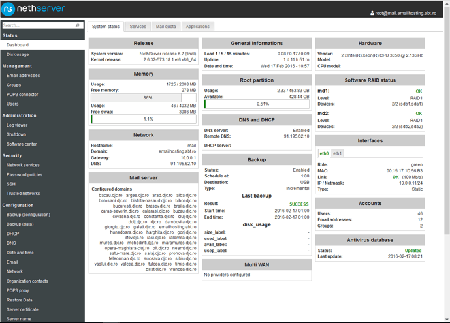Screen dimensions: 450x323
Task: Click the user icon beside root@mail.emailhosting.abt.ro
Action: coord(372,13)
